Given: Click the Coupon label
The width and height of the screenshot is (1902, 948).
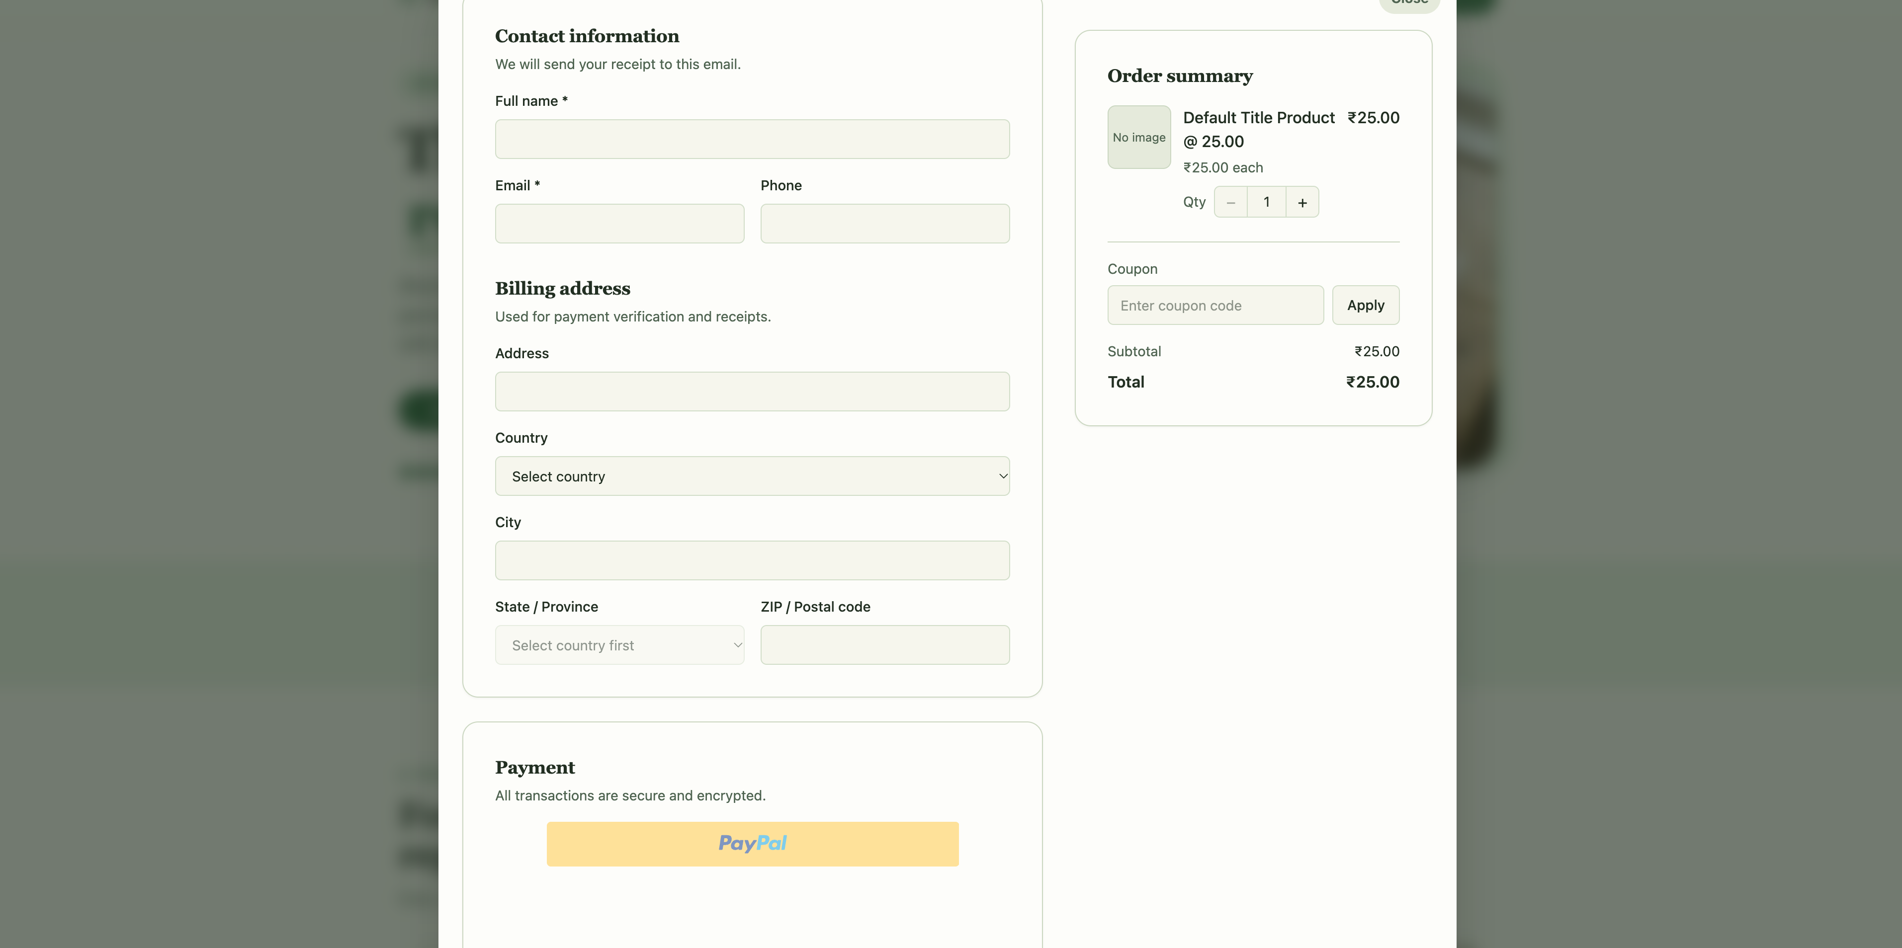Looking at the screenshot, I should click(x=1132, y=269).
